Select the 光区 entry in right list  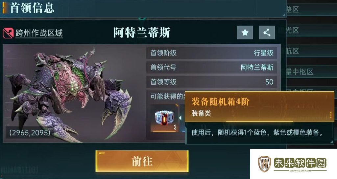pos(293,30)
